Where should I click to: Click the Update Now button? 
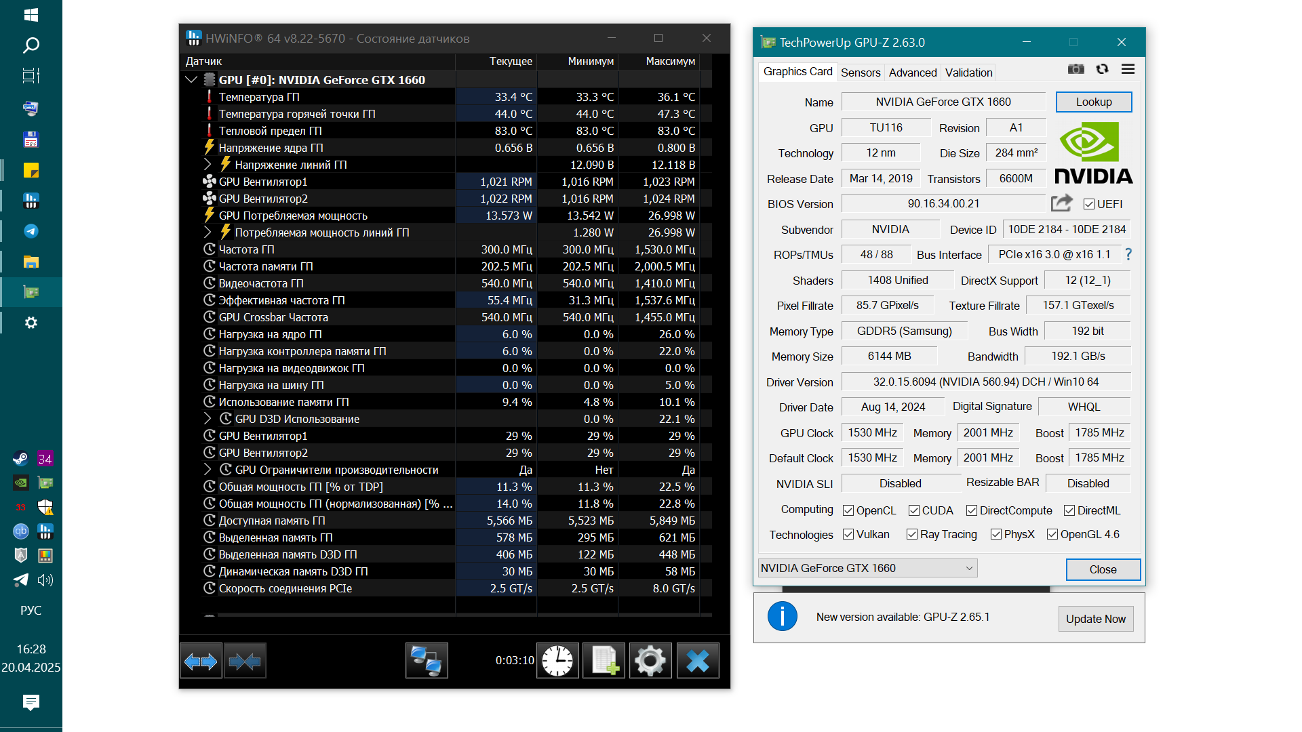[x=1095, y=619]
